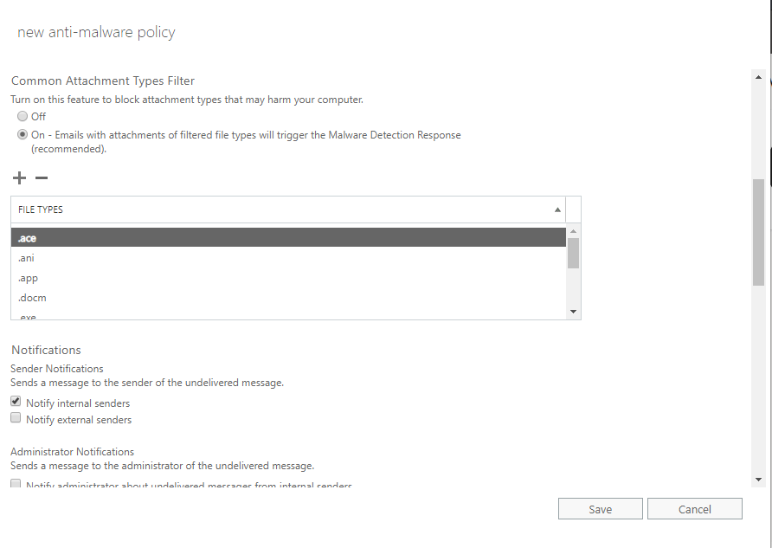
Task: Click the Cancel button
Action: (694, 508)
